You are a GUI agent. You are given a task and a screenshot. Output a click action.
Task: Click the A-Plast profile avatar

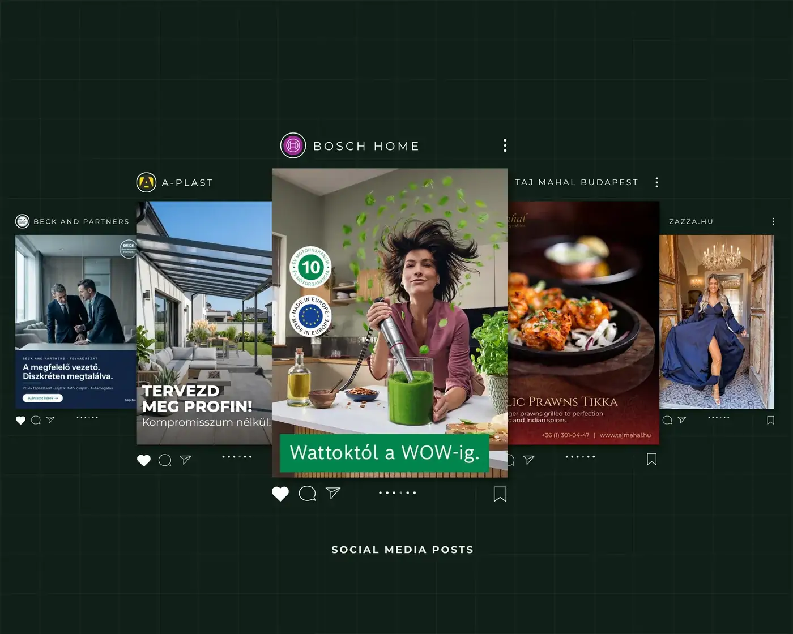[146, 182]
